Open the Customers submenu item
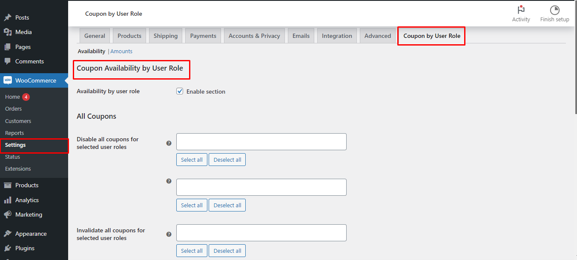The height and width of the screenshot is (260, 577). (18, 121)
